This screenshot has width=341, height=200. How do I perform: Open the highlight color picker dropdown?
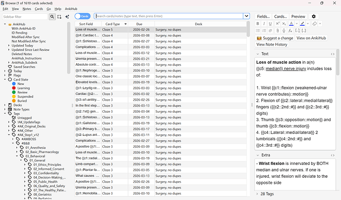click(x=308, y=24)
